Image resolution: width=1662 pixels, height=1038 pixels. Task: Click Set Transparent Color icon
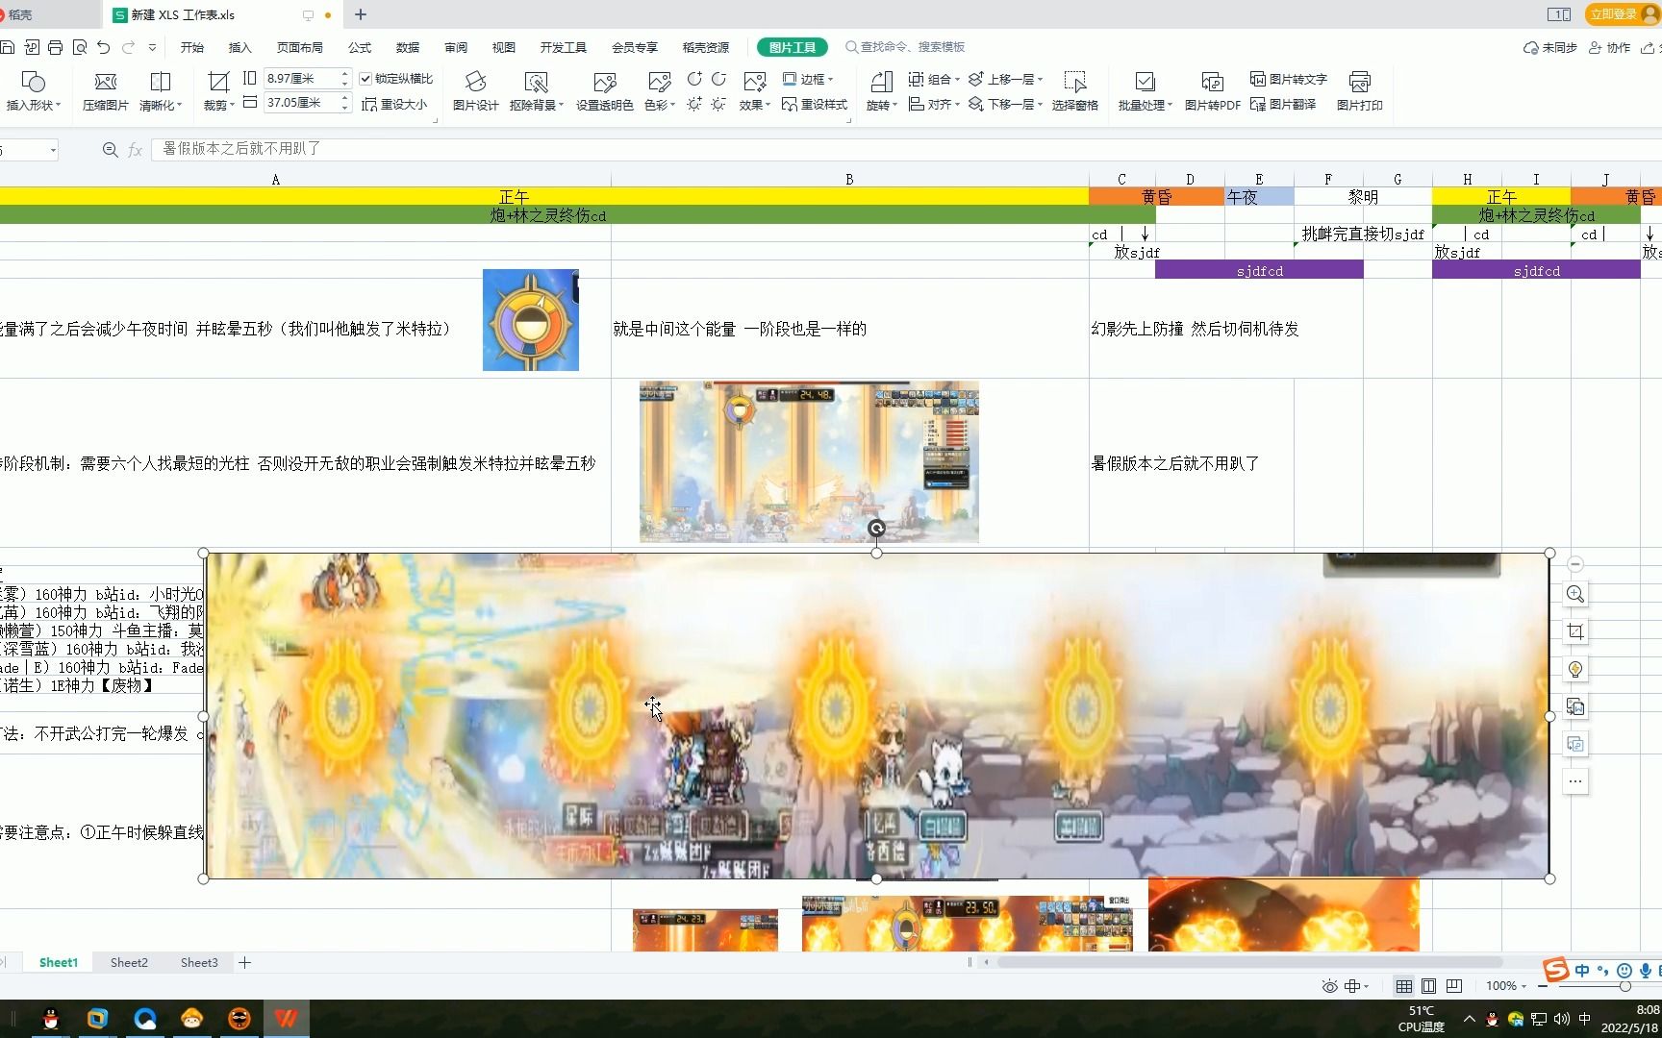click(x=604, y=83)
